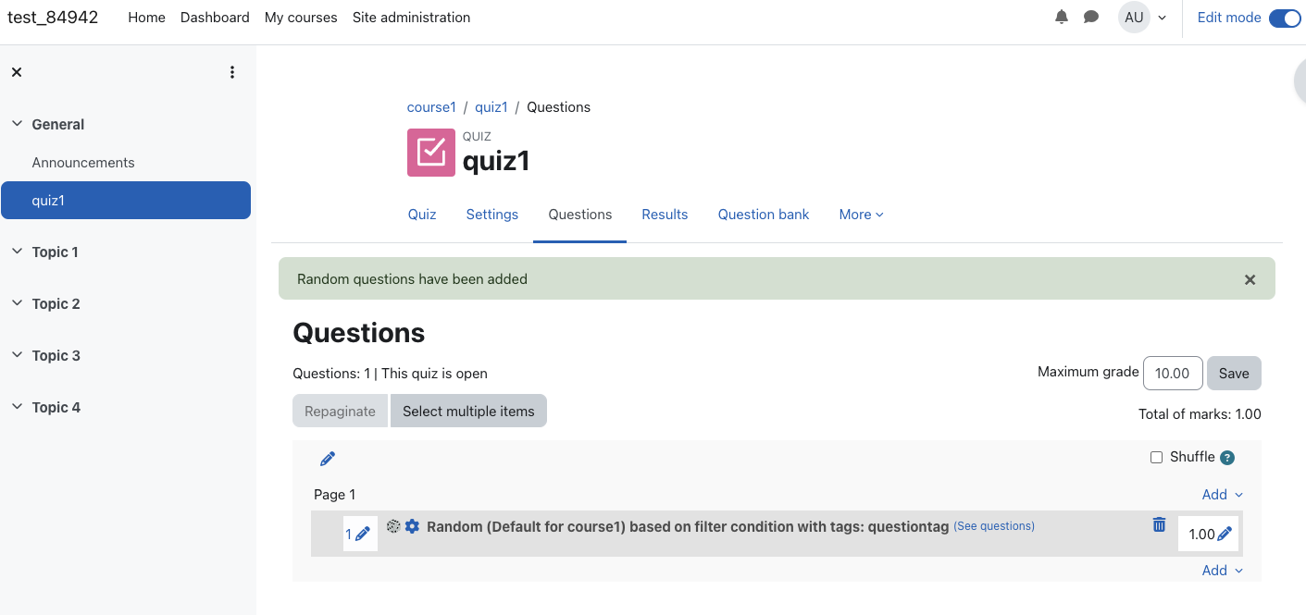Collapse the General section in course index
Viewport: 1306px width, 615px height.
pyautogui.click(x=17, y=124)
